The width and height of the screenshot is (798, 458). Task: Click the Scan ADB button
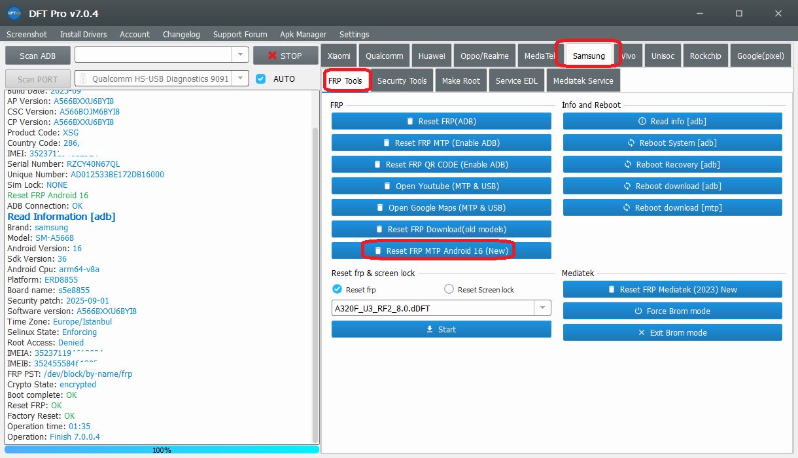pyautogui.click(x=37, y=56)
